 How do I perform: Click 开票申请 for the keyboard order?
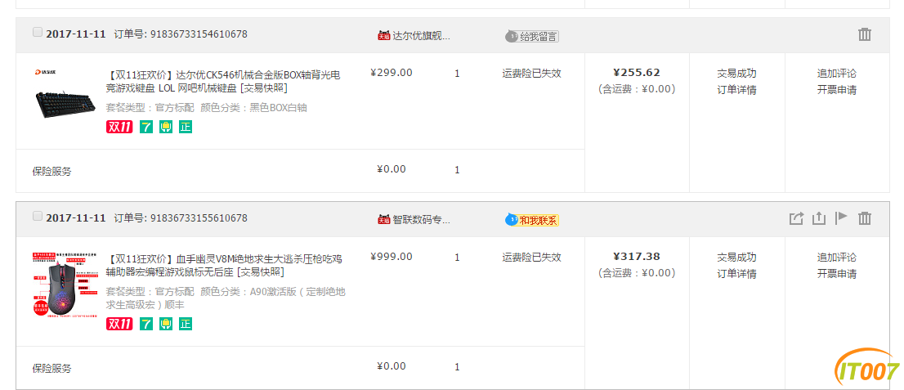tap(836, 90)
